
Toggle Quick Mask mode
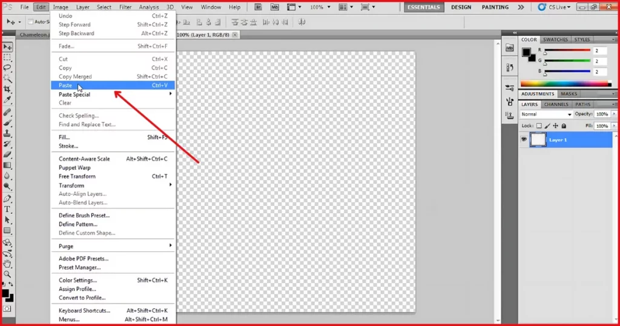coord(7,308)
